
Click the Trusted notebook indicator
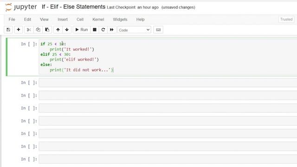point(286,19)
